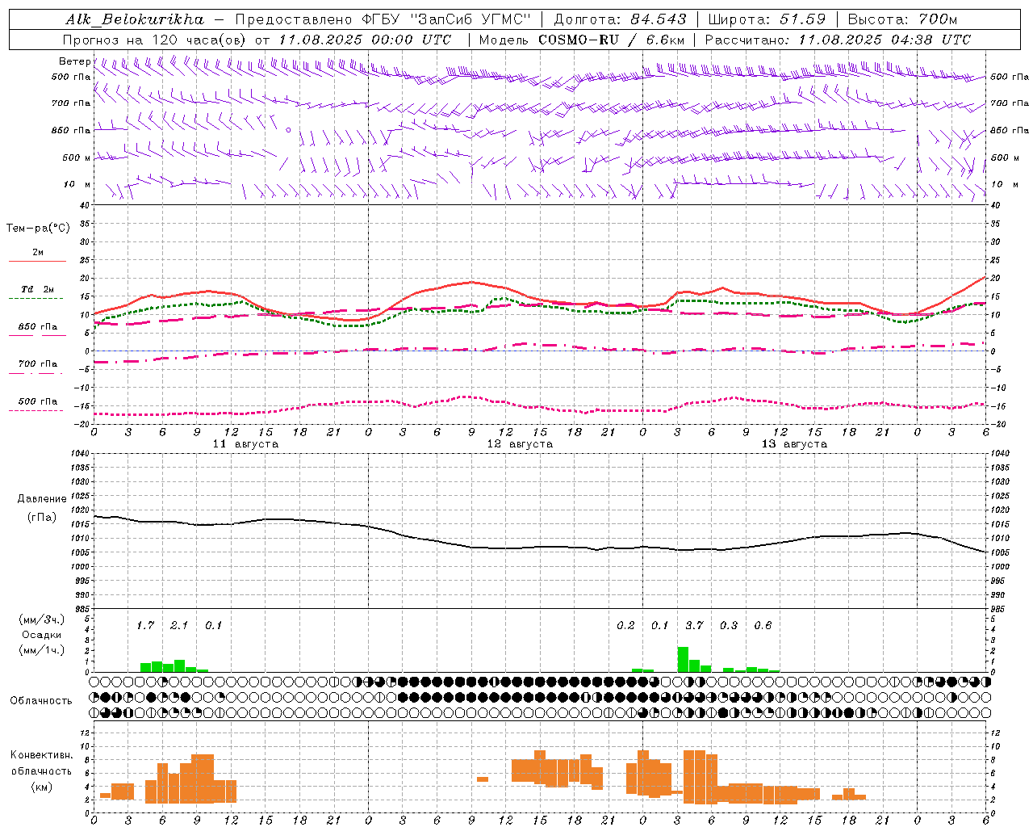Click the Конвективн. label
This screenshot has height=827, width=1033.
click(41, 755)
